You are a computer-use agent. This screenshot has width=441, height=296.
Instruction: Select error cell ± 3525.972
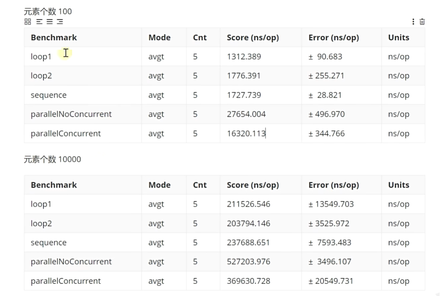coord(329,223)
